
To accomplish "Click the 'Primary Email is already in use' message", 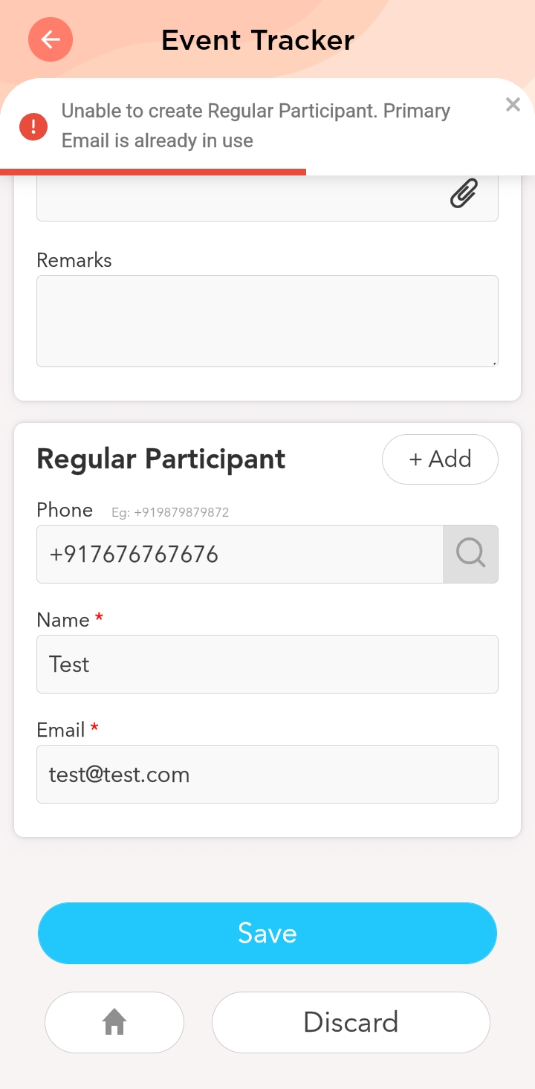I will (256, 126).
